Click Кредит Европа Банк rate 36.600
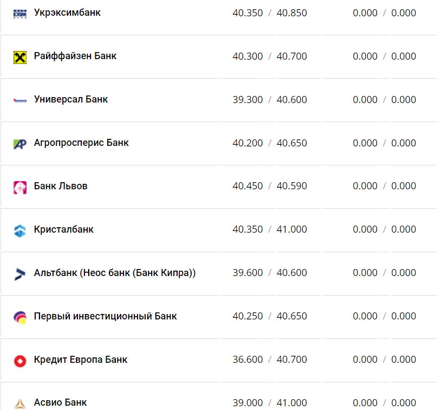The image size is (437, 410). click(247, 360)
